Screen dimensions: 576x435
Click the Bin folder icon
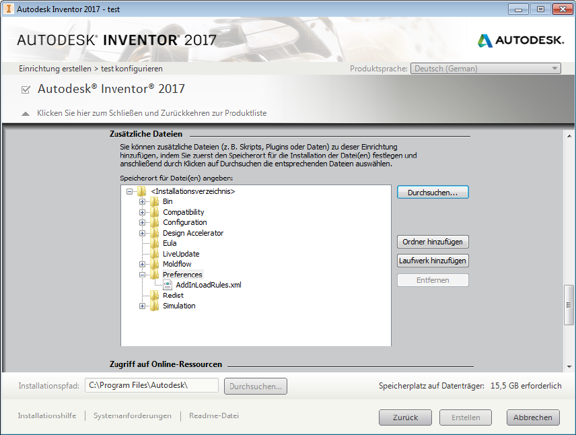click(154, 201)
